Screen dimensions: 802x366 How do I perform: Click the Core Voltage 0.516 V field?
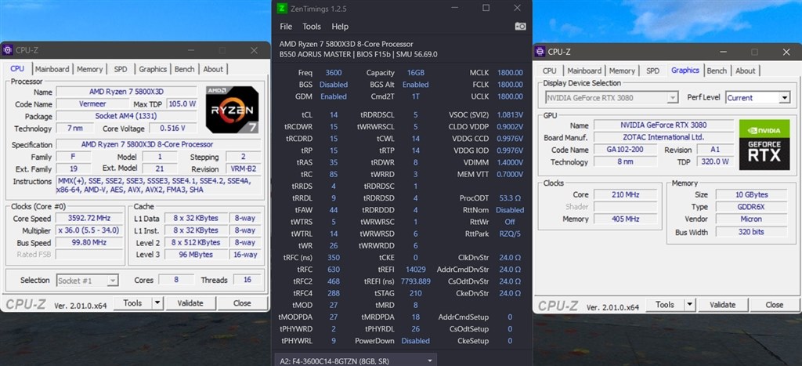pyautogui.click(x=172, y=129)
